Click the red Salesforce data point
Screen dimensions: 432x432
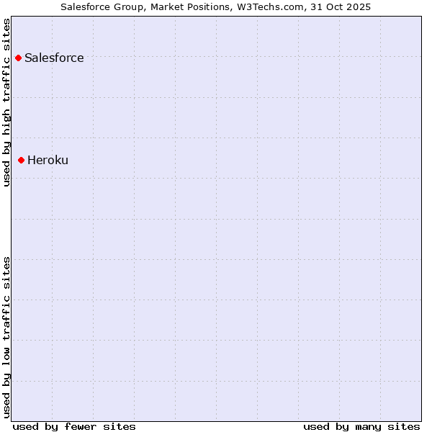click(x=19, y=58)
